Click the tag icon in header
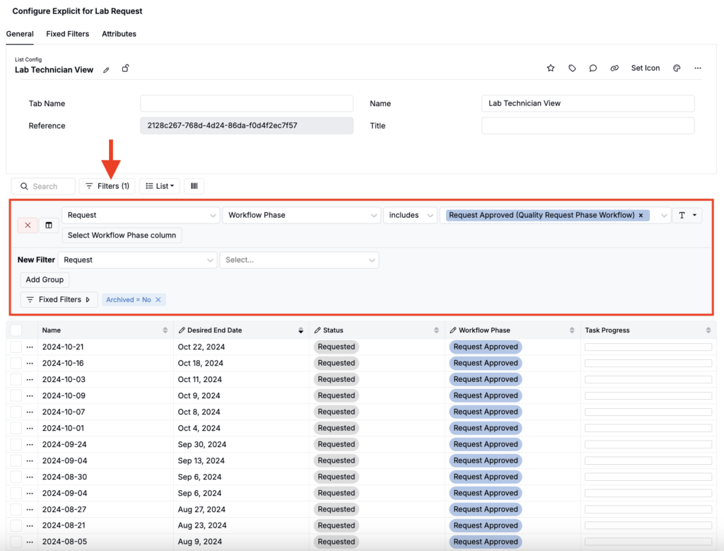This screenshot has height=551, width=724. coord(572,68)
